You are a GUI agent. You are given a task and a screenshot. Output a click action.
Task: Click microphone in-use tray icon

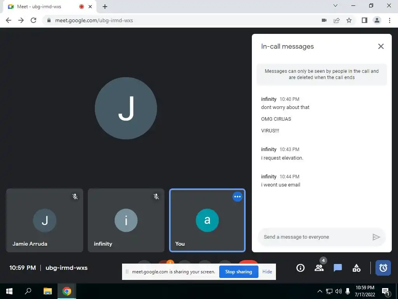click(348, 291)
